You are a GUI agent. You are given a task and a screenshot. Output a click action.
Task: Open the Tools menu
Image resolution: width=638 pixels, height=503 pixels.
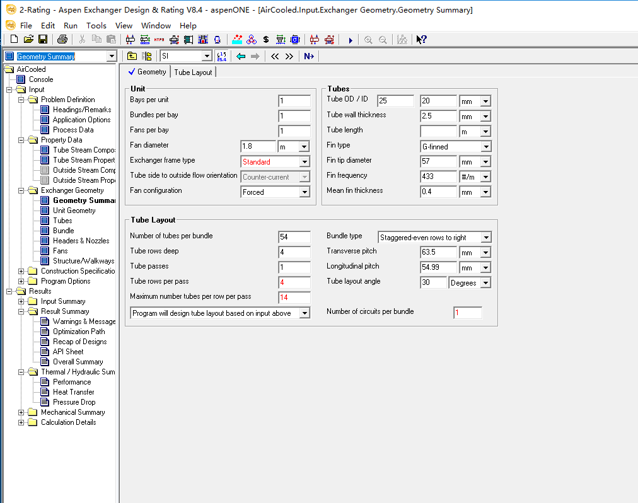96,26
